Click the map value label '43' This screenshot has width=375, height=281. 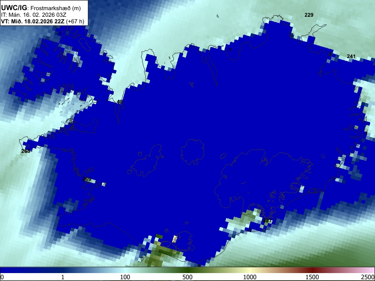click(x=120, y=102)
